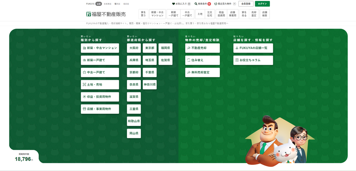356x171 pixels.
Task: Click the 中古一戸建て house icon
Action: tap(84, 72)
